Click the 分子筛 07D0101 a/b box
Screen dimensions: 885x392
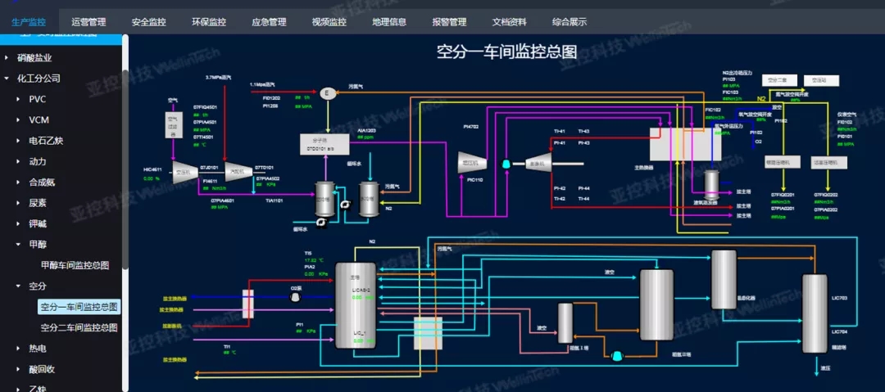tap(324, 144)
